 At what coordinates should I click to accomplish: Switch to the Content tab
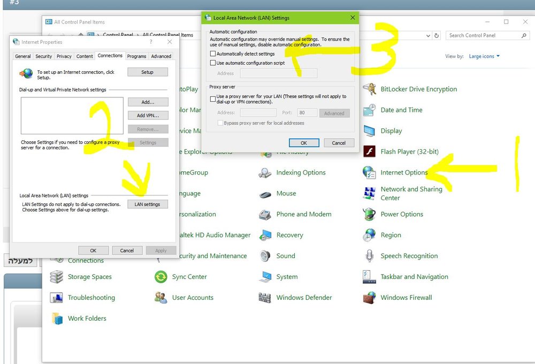point(85,56)
